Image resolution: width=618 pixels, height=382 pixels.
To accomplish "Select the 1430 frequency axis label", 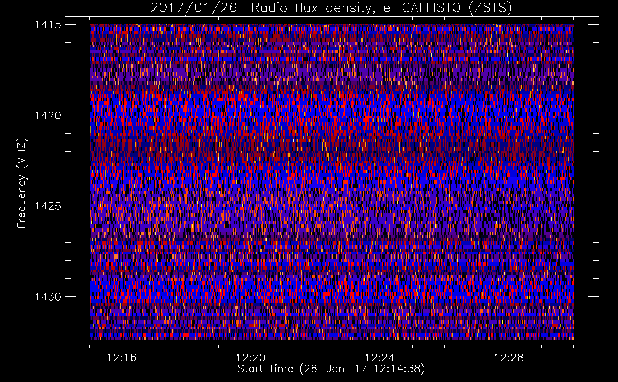I will click(x=48, y=297).
